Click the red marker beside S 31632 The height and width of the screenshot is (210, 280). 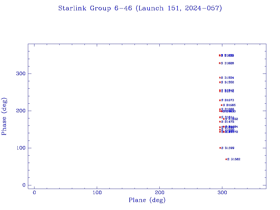224,119
